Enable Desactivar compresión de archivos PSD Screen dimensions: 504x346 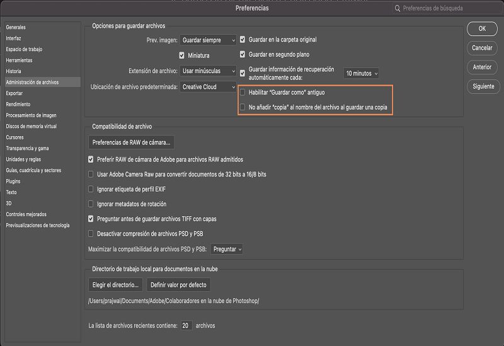[x=91, y=234]
